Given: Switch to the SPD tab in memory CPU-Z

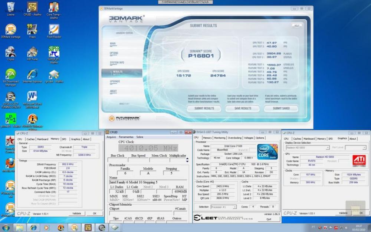Looking at the screenshot, I should 64,139.
